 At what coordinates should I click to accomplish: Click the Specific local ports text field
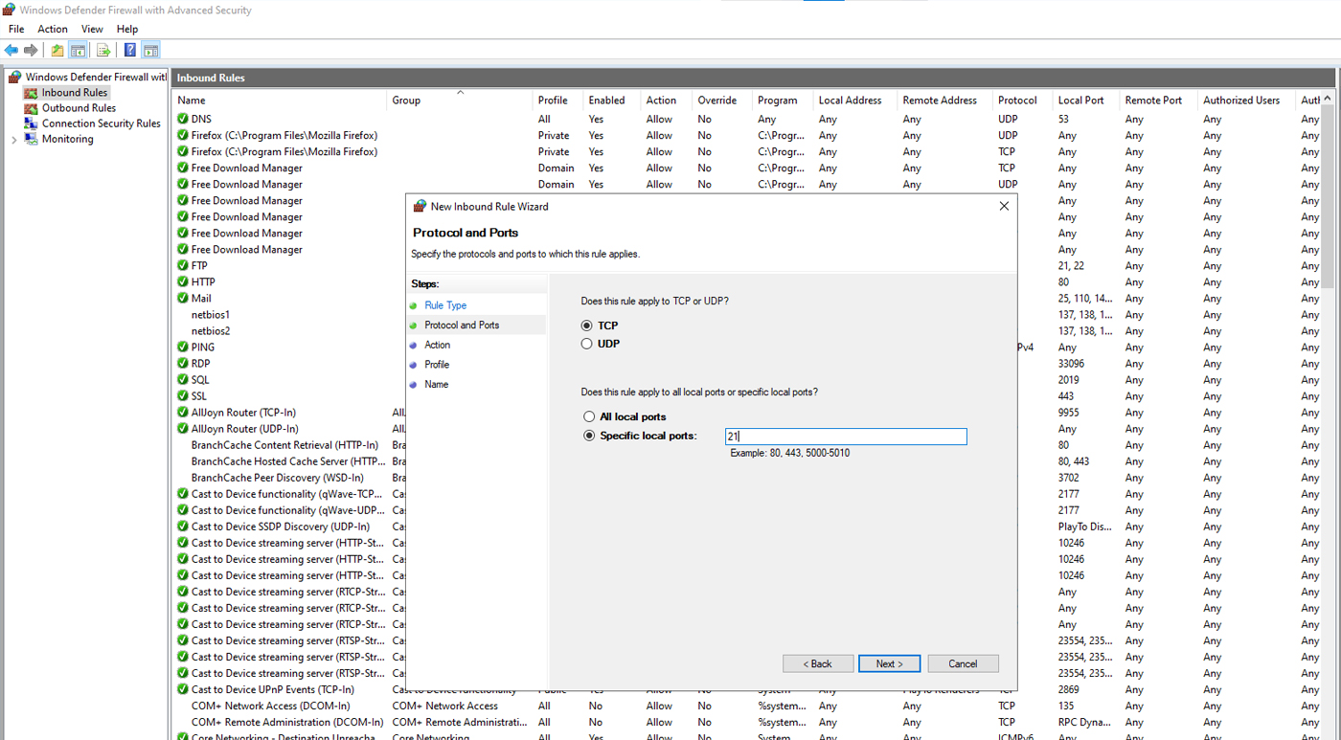846,437
